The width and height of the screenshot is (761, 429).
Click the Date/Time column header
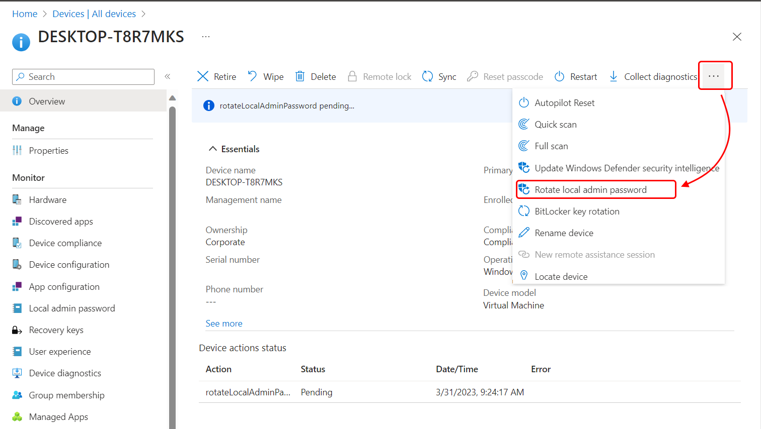click(x=457, y=369)
